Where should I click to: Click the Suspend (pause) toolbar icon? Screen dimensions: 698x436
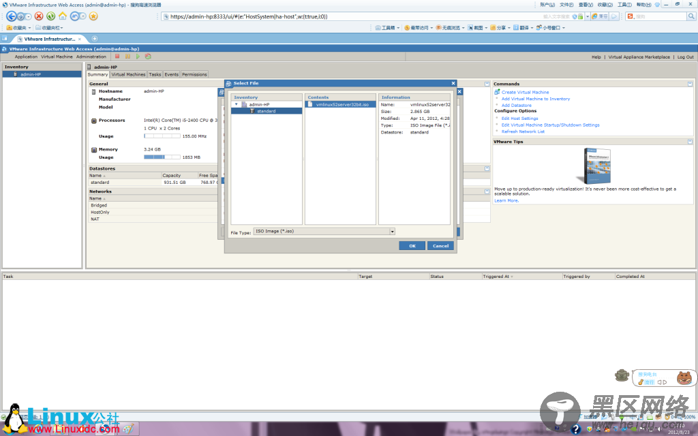click(x=127, y=57)
